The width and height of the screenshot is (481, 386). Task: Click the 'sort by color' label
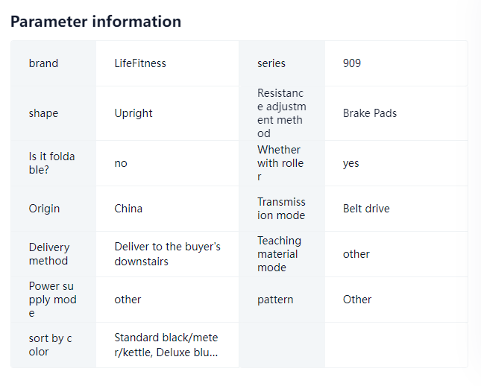(x=50, y=345)
